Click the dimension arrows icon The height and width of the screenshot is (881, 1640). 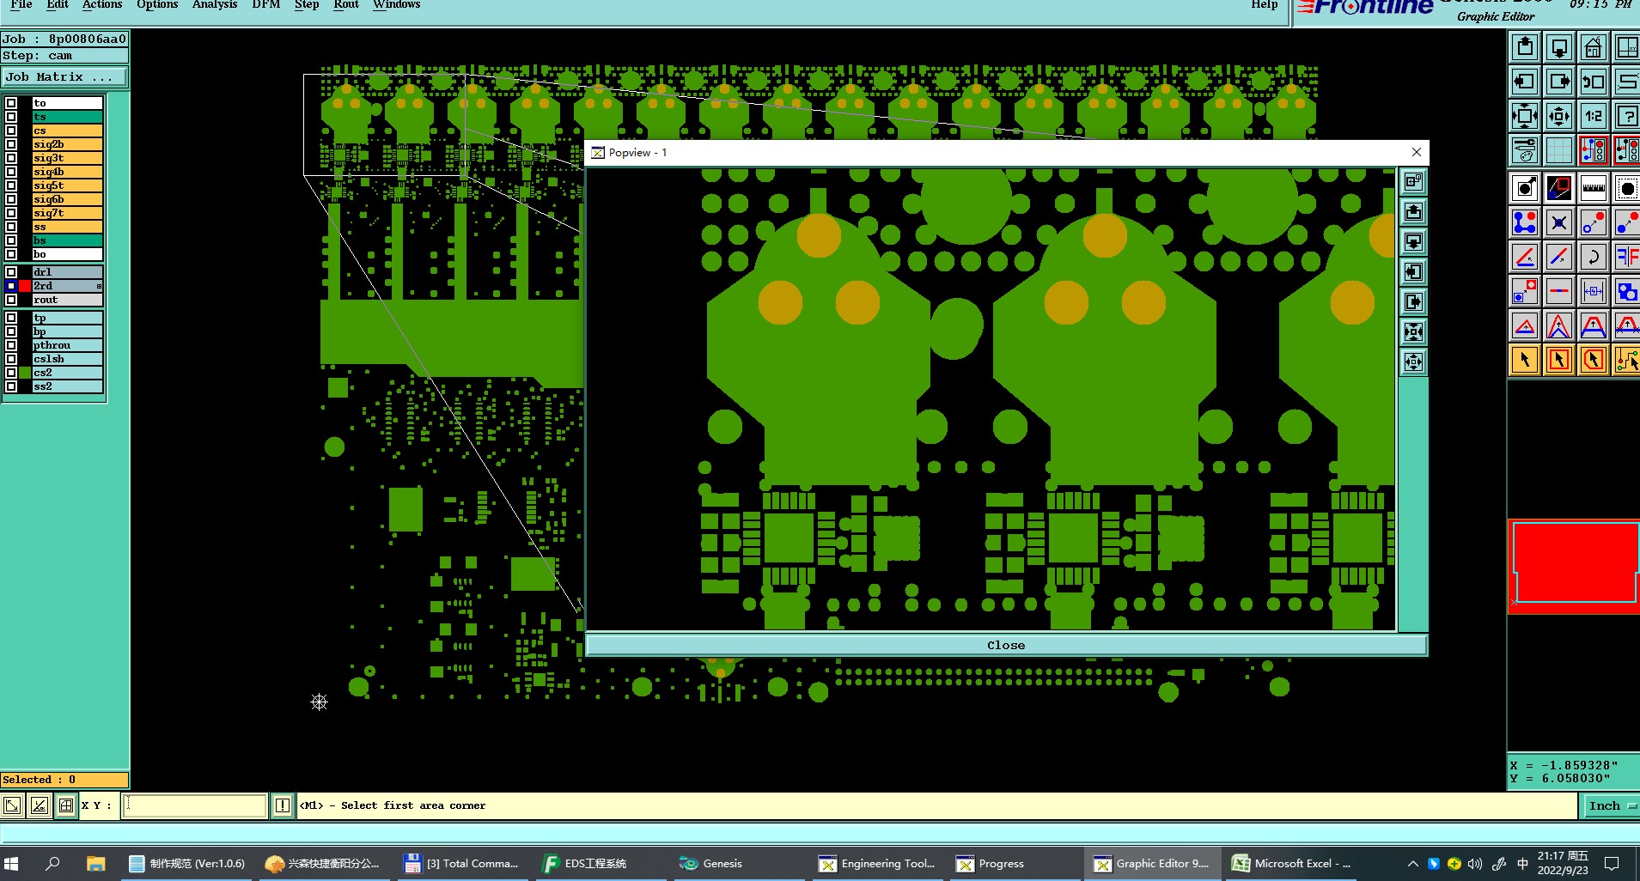tap(1594, 291)
